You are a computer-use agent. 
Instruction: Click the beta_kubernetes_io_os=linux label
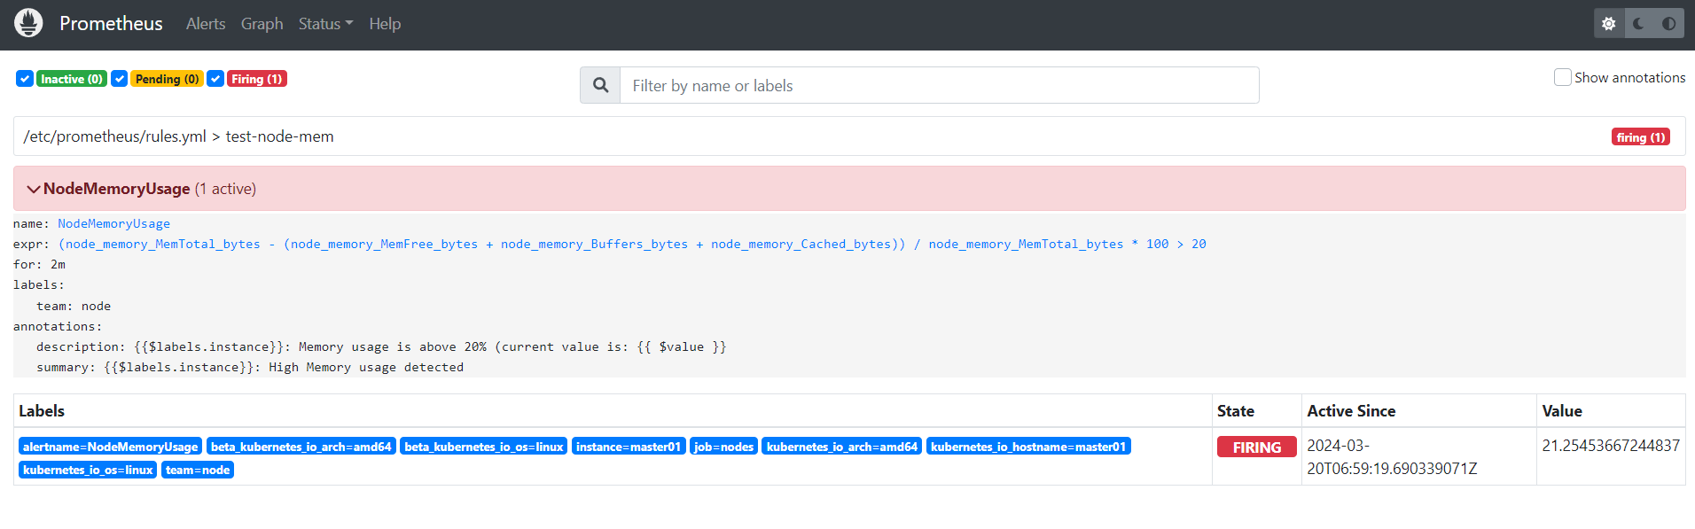pyautogui.click(x=484, y=447)
